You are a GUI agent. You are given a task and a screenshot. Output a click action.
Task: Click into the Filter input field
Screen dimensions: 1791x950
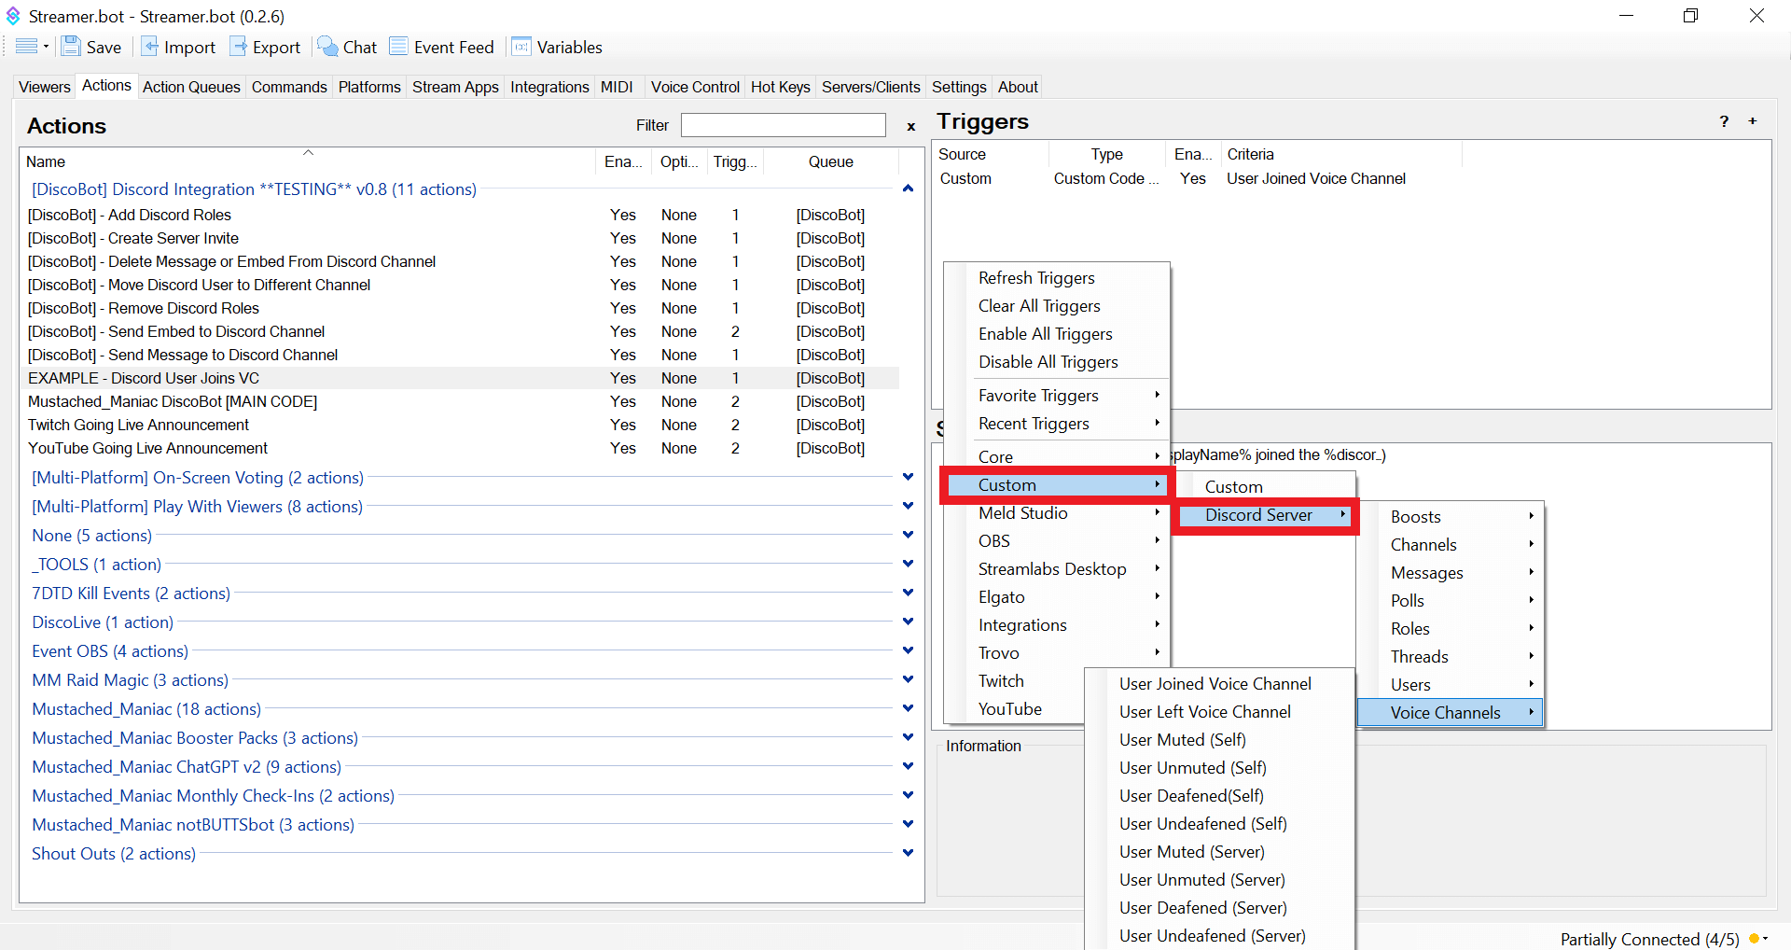pos(783,125)
